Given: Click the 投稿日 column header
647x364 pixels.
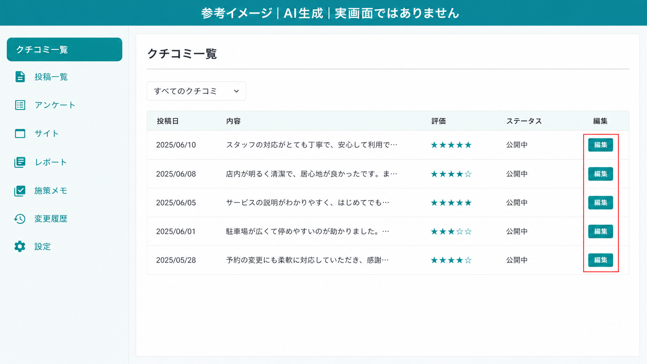Looking at the screenshot, I should 168,121.
